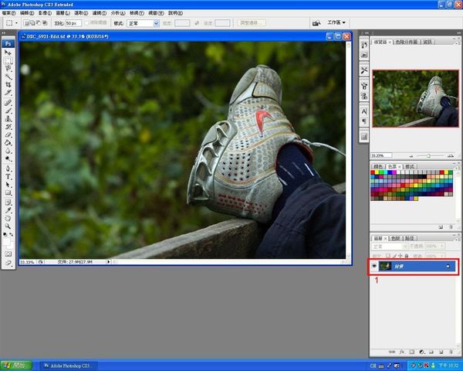Select the Brush tool
This screenshot has height=371, width=463.
tap(8, 111)
